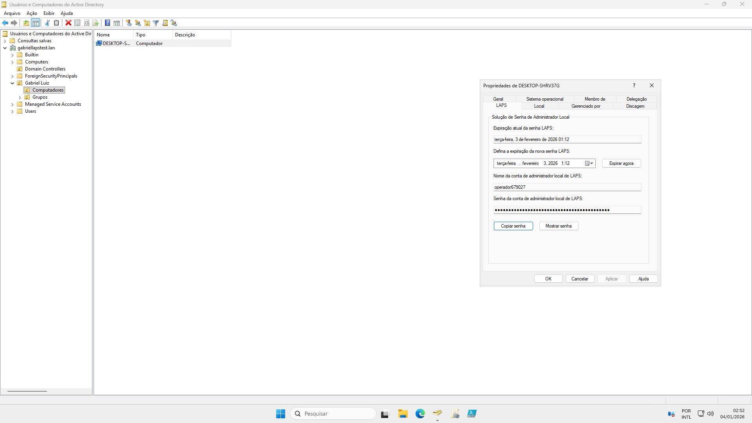
Task: Click the Create new group icon
Action: [138, 23]
